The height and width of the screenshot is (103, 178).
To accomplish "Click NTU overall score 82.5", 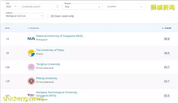I will coord(167,96).
